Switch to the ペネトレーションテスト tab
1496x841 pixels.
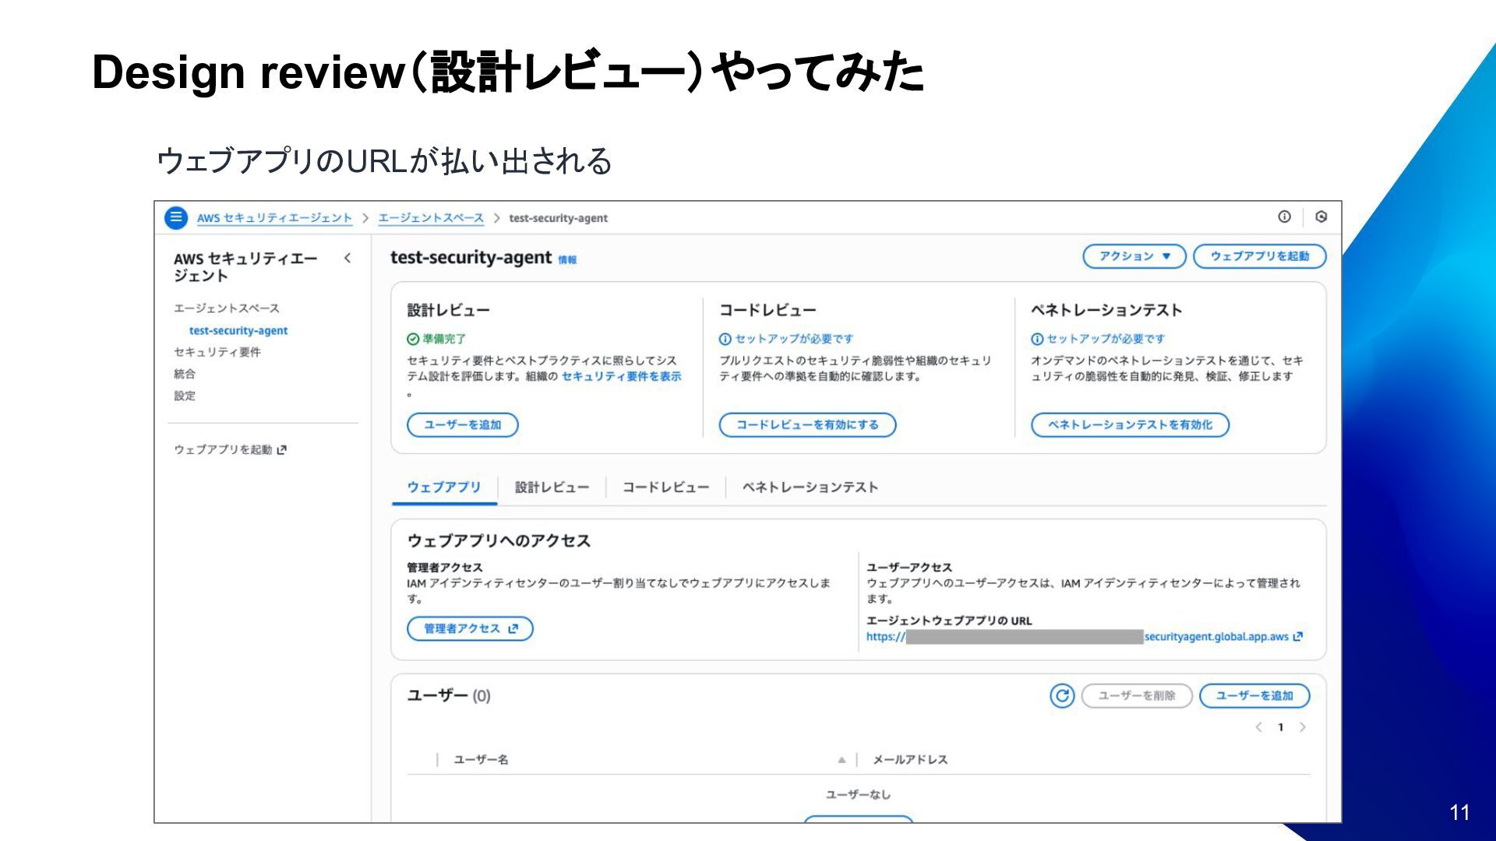click(810, 487)
